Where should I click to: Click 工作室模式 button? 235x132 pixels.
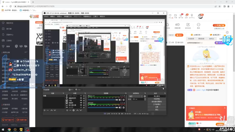(x=157, y=104)
